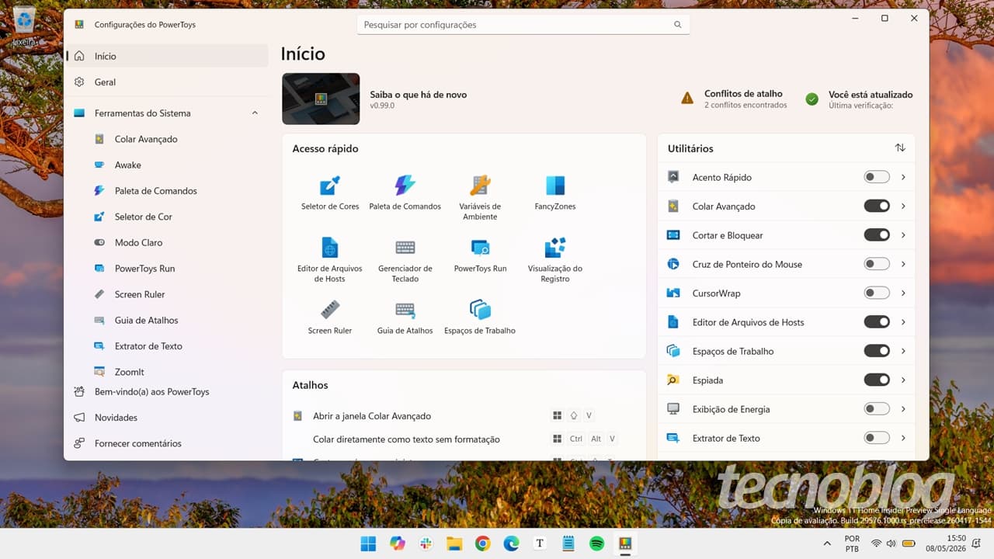994x559 pixels.
Task: Focus the Pesquisar por configurações search field
Action: (x=523, y=25)
